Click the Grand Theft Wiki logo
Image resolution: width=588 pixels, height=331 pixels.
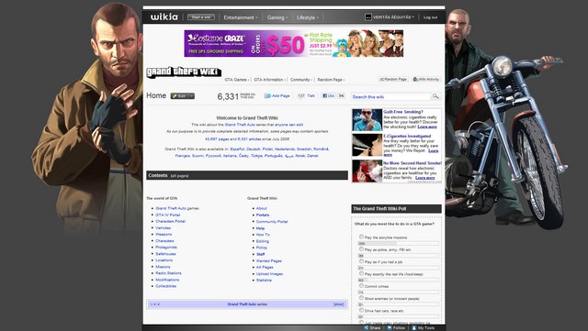184,72
